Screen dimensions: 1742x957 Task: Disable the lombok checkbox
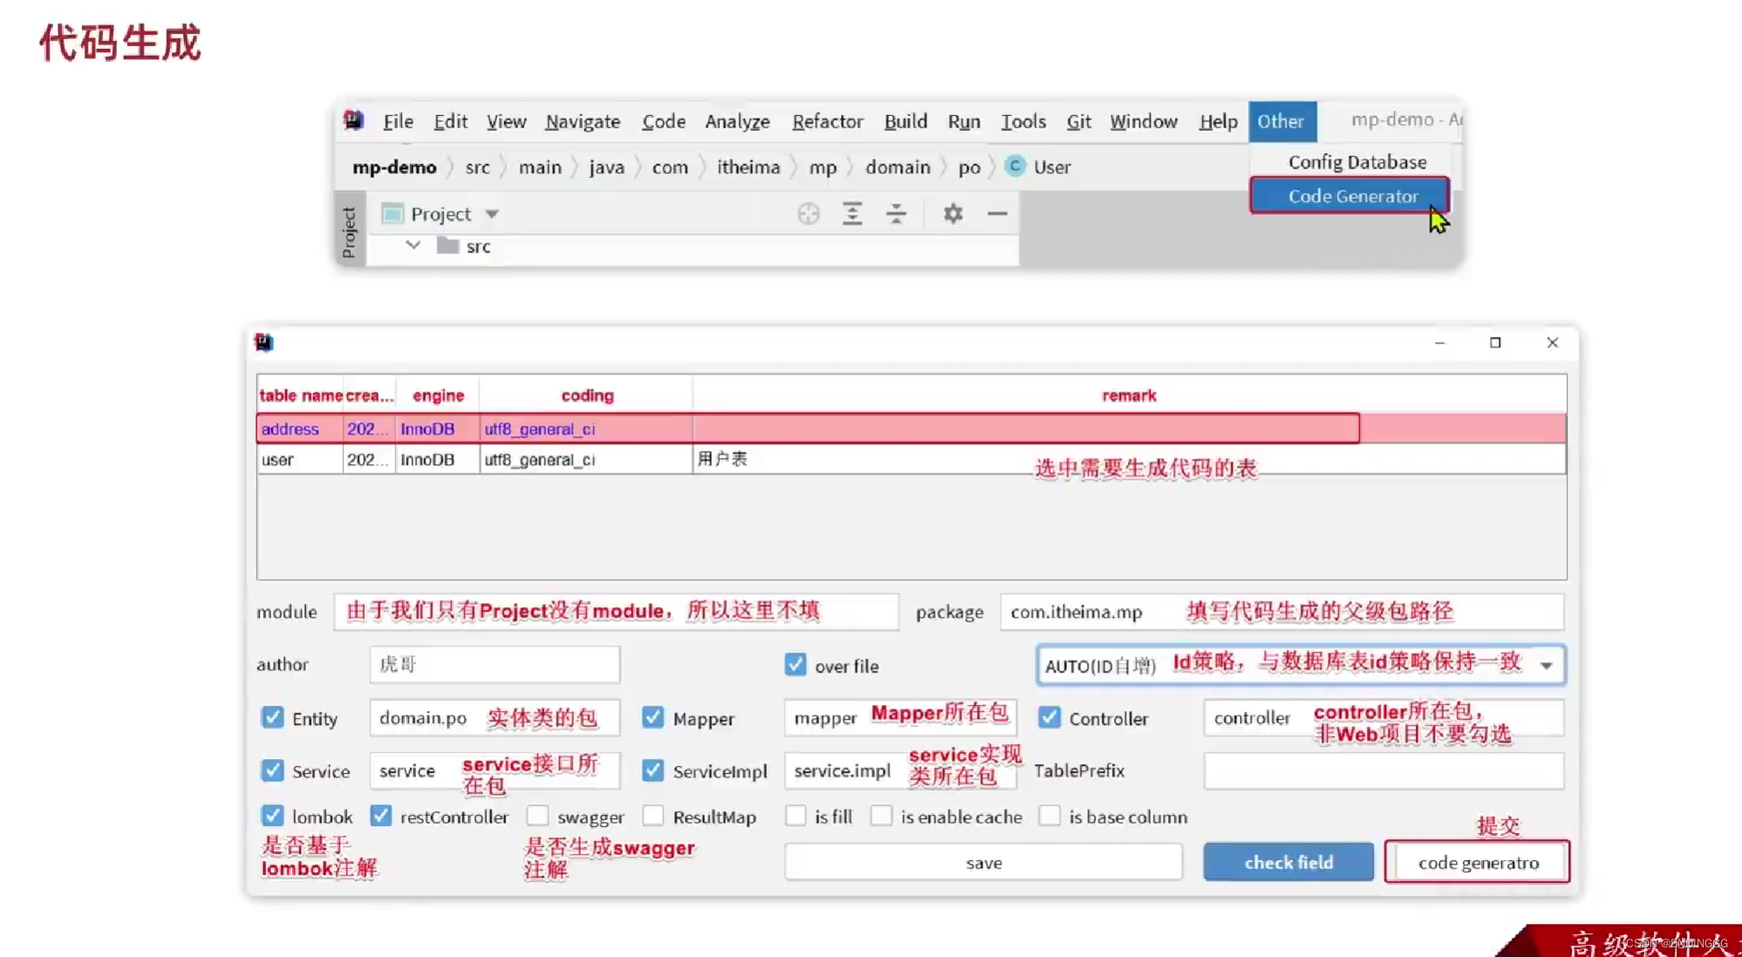[271, 816]
